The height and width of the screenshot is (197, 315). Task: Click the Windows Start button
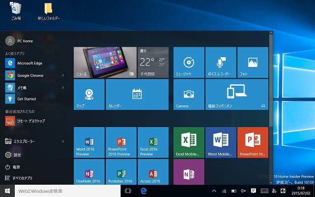(7, 191)
